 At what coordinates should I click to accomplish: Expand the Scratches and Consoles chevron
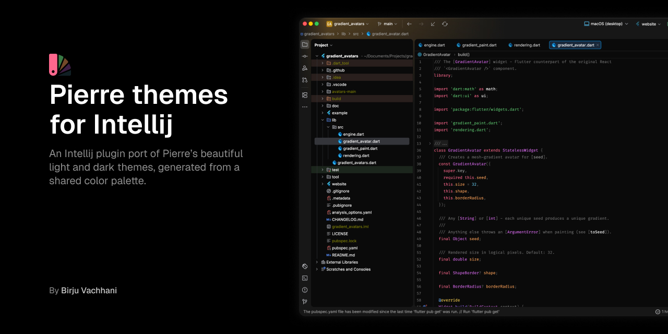[x=317, y=269]
